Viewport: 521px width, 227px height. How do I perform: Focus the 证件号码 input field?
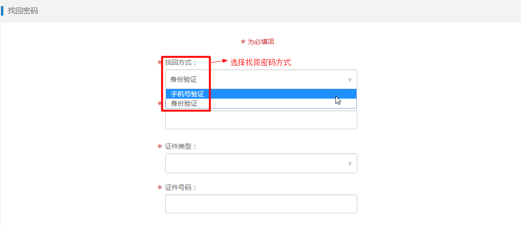[261, 204]
